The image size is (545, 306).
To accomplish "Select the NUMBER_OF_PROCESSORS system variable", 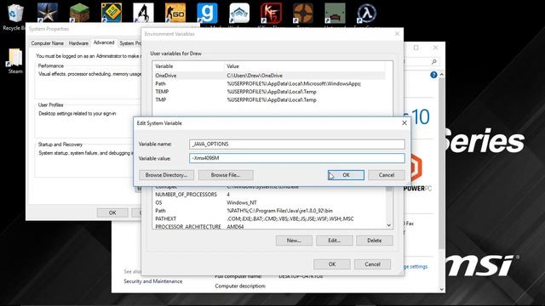I will click(269, 195).
